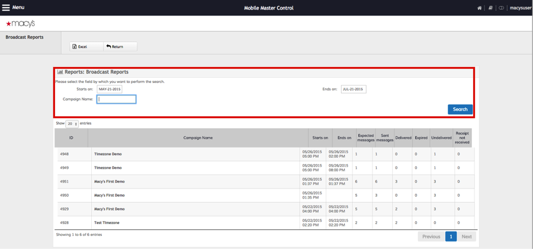The width and height of the screenshot is (533, 249).
Task: Go to the Next results page
Action: click(467, 237)
